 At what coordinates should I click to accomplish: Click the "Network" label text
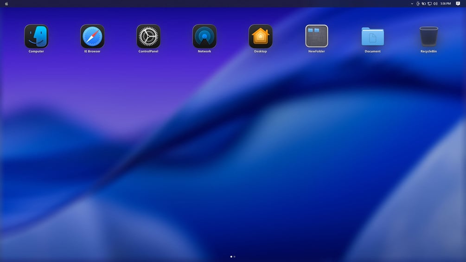point(204,51)
